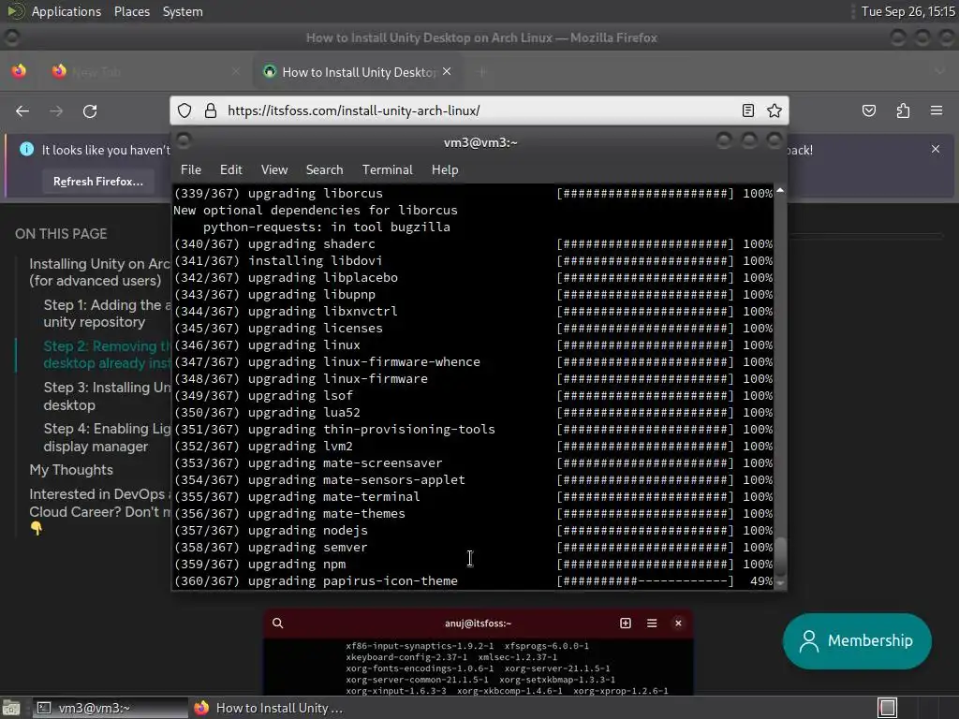Open Save to Pocket icon

click(868, 110)
